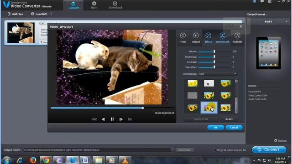Click the Action Center flag tray icon
Image resolution: width=292 pixels, height=164 pixels.
click(x=259, y=160)
